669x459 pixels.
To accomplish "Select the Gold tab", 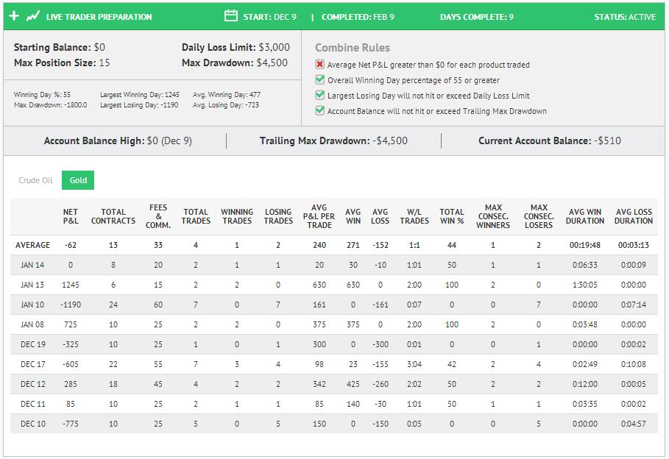I will click(78, 180).
